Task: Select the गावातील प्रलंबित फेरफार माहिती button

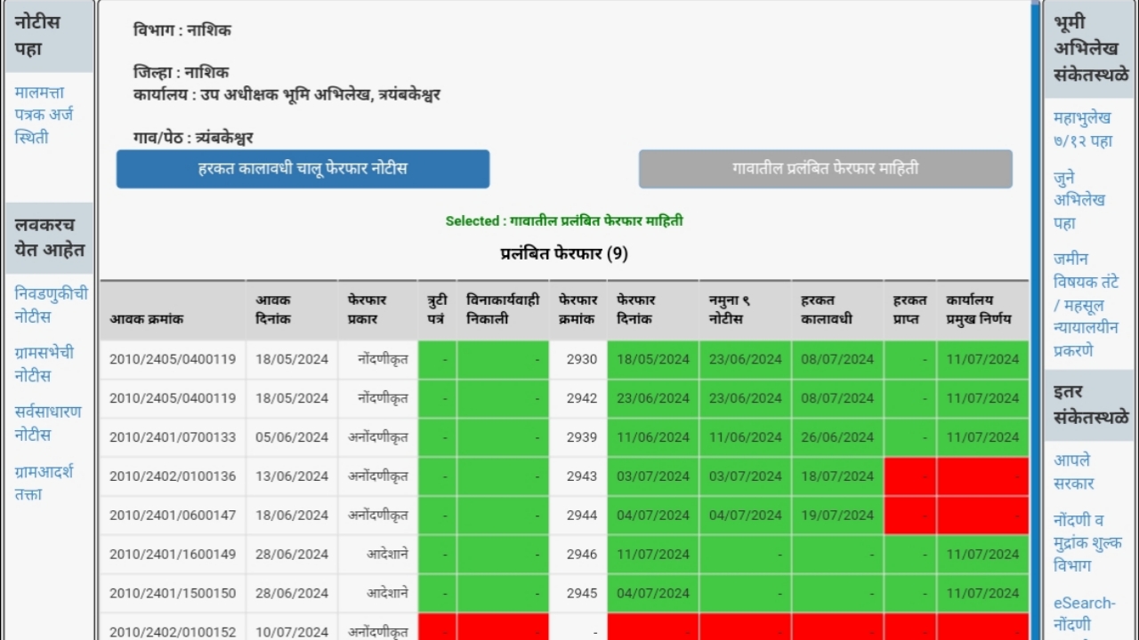Action: [x=825, y=169]
